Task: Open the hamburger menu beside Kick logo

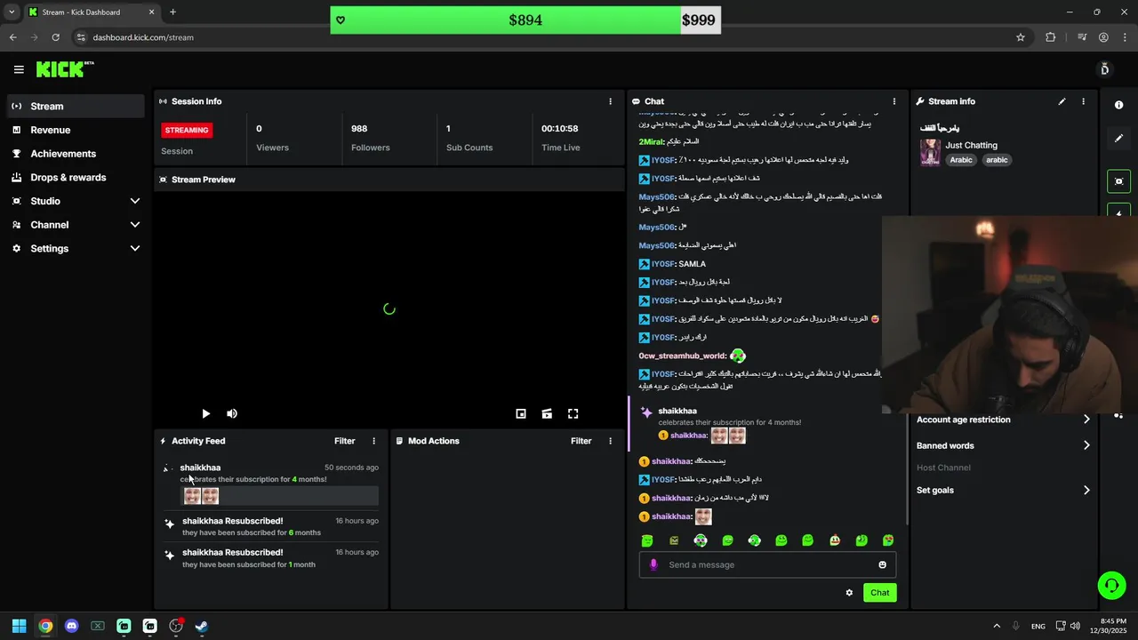Action: click(19, 69)
